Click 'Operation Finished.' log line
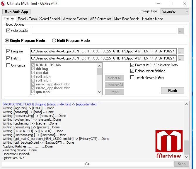The image size is (196, 169). (x=16, y=154)
